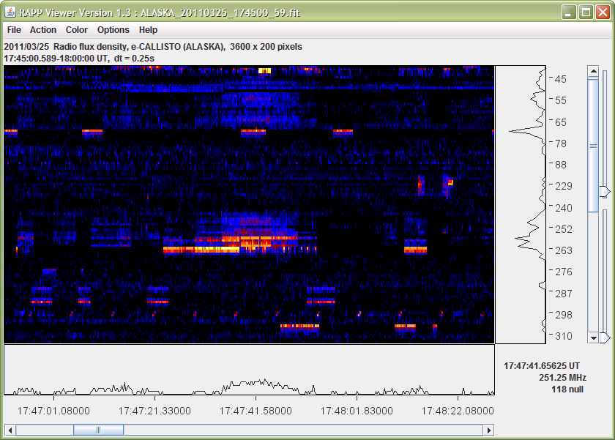Click the Radio flux density header line

coord(153,47)
